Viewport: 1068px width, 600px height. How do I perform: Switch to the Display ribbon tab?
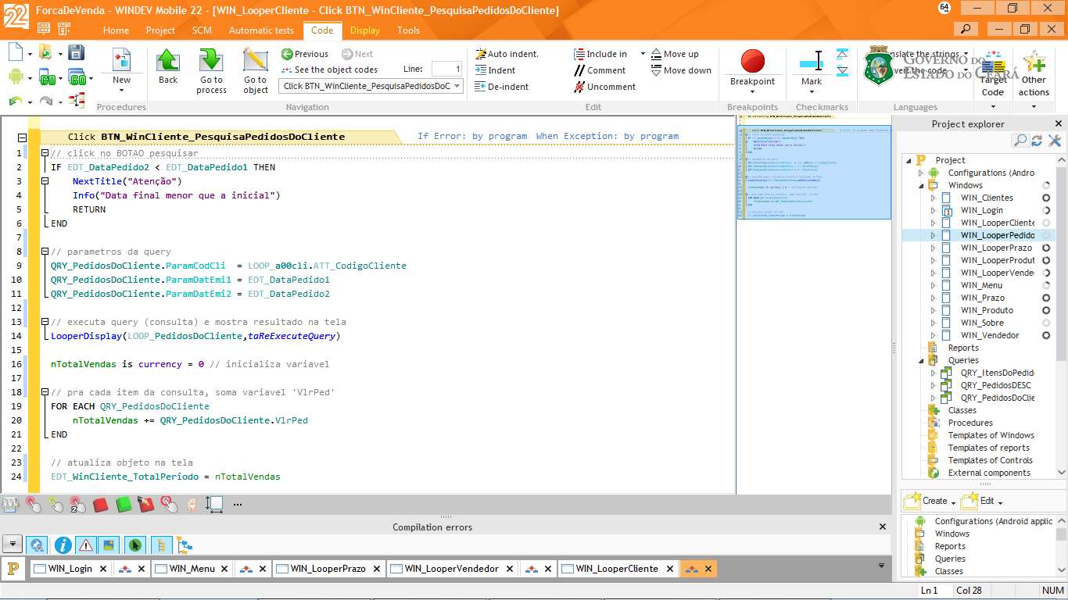point(364,30)
